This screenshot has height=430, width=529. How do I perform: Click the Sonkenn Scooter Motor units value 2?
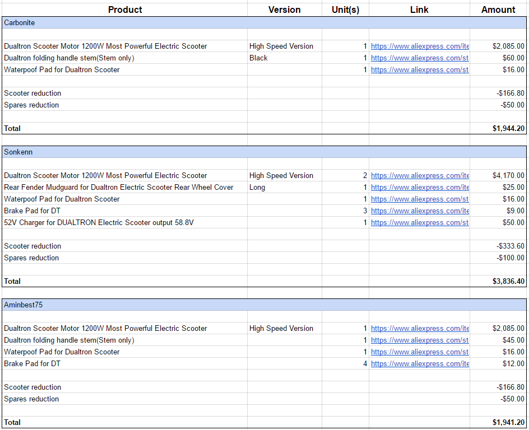click(365, 176)
